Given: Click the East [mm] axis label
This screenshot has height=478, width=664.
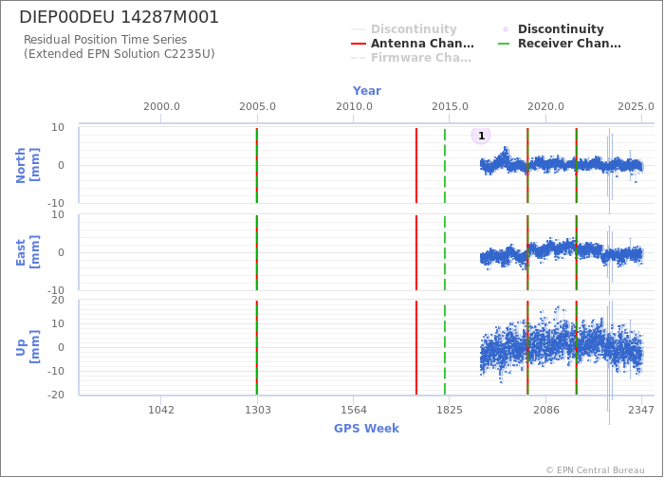Looking at the screenshot, I should click(28, 252).
